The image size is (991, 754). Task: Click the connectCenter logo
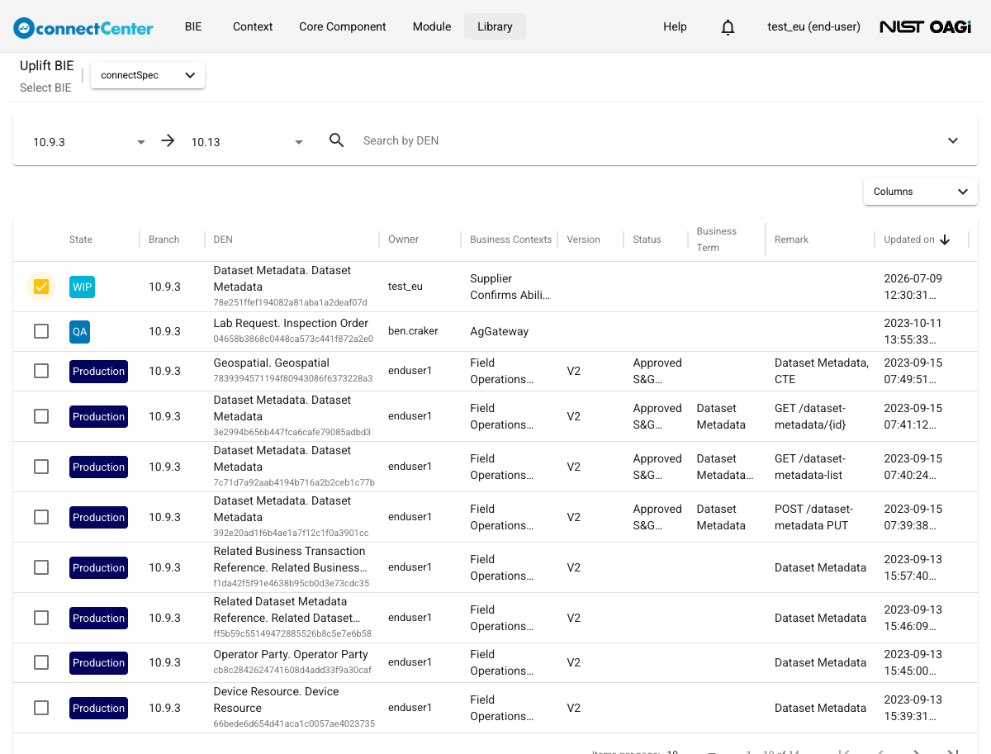point(83,27)
